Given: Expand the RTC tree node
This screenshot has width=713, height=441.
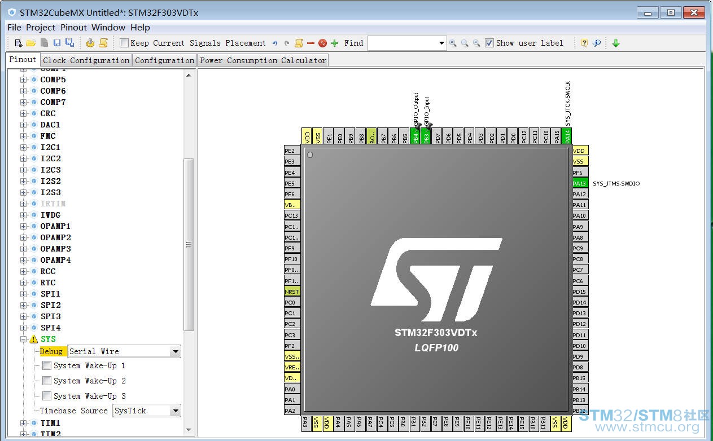Looking at the screenshot, I should click(x=24, y=283).
